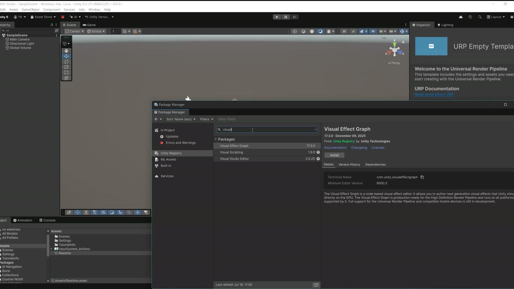The height and width of the screenshot is (289, 514).
Task: Open the Asset Store dropdown
Action: coord(43,17)
